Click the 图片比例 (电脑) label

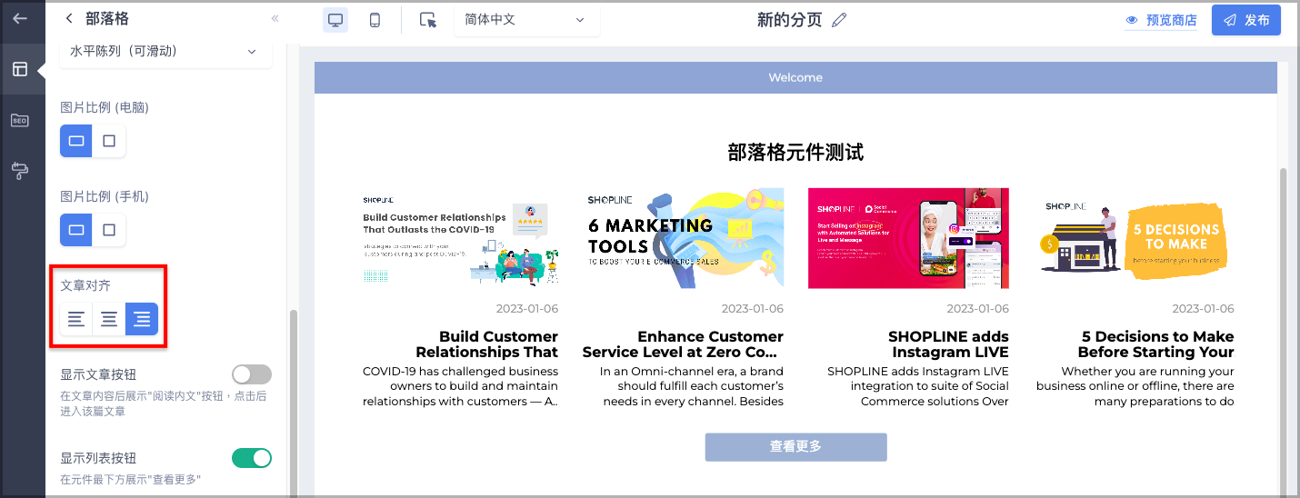pos(105,107)
